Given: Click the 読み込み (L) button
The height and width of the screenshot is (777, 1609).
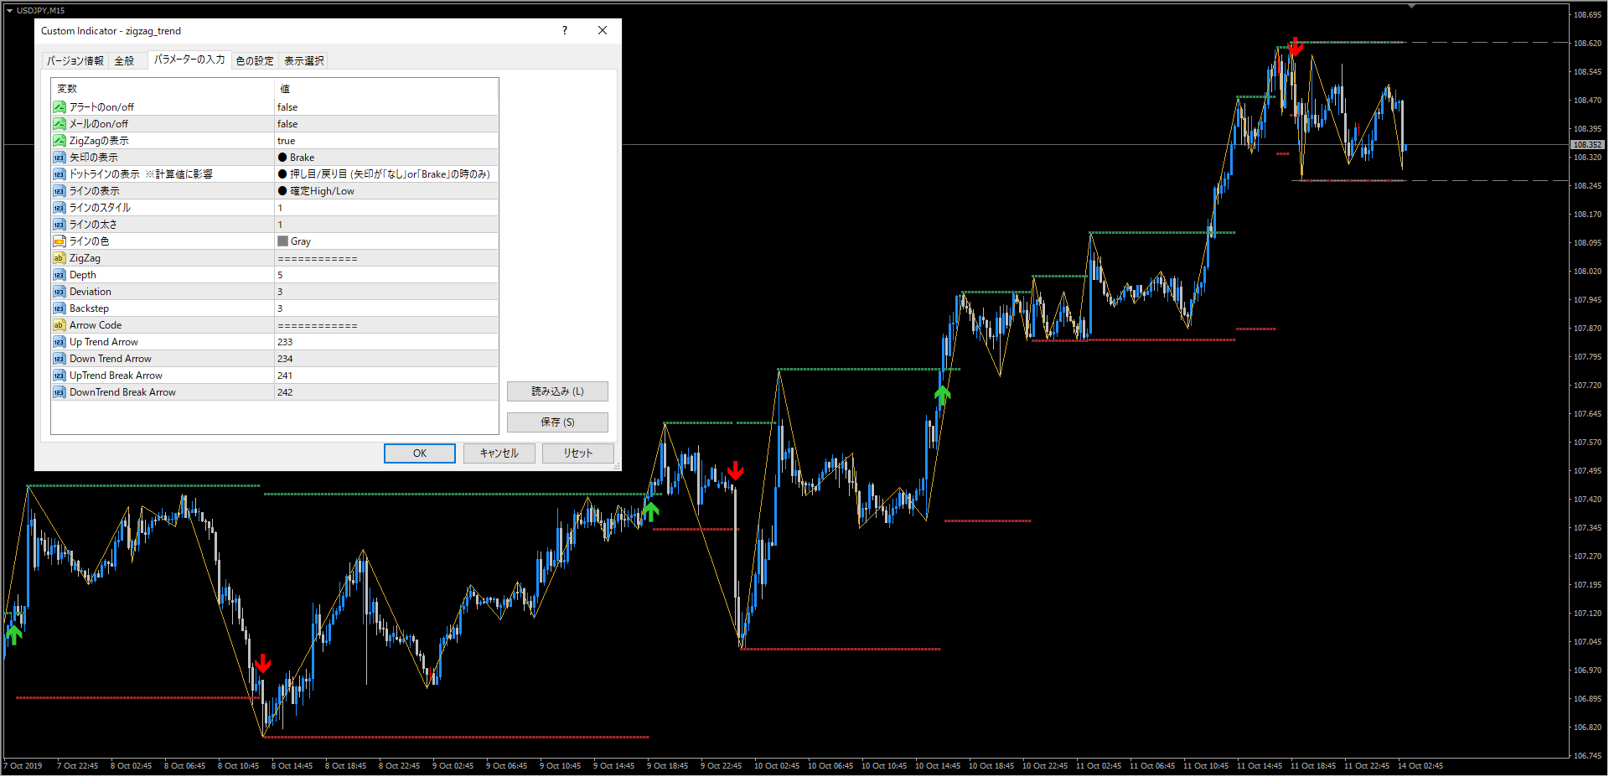Looking at the screenshot, I should 557,391.
